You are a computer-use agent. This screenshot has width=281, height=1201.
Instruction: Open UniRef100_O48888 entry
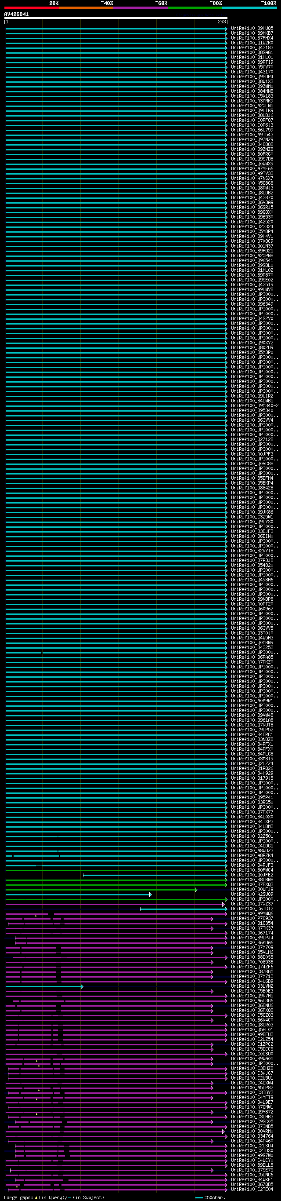252,145
